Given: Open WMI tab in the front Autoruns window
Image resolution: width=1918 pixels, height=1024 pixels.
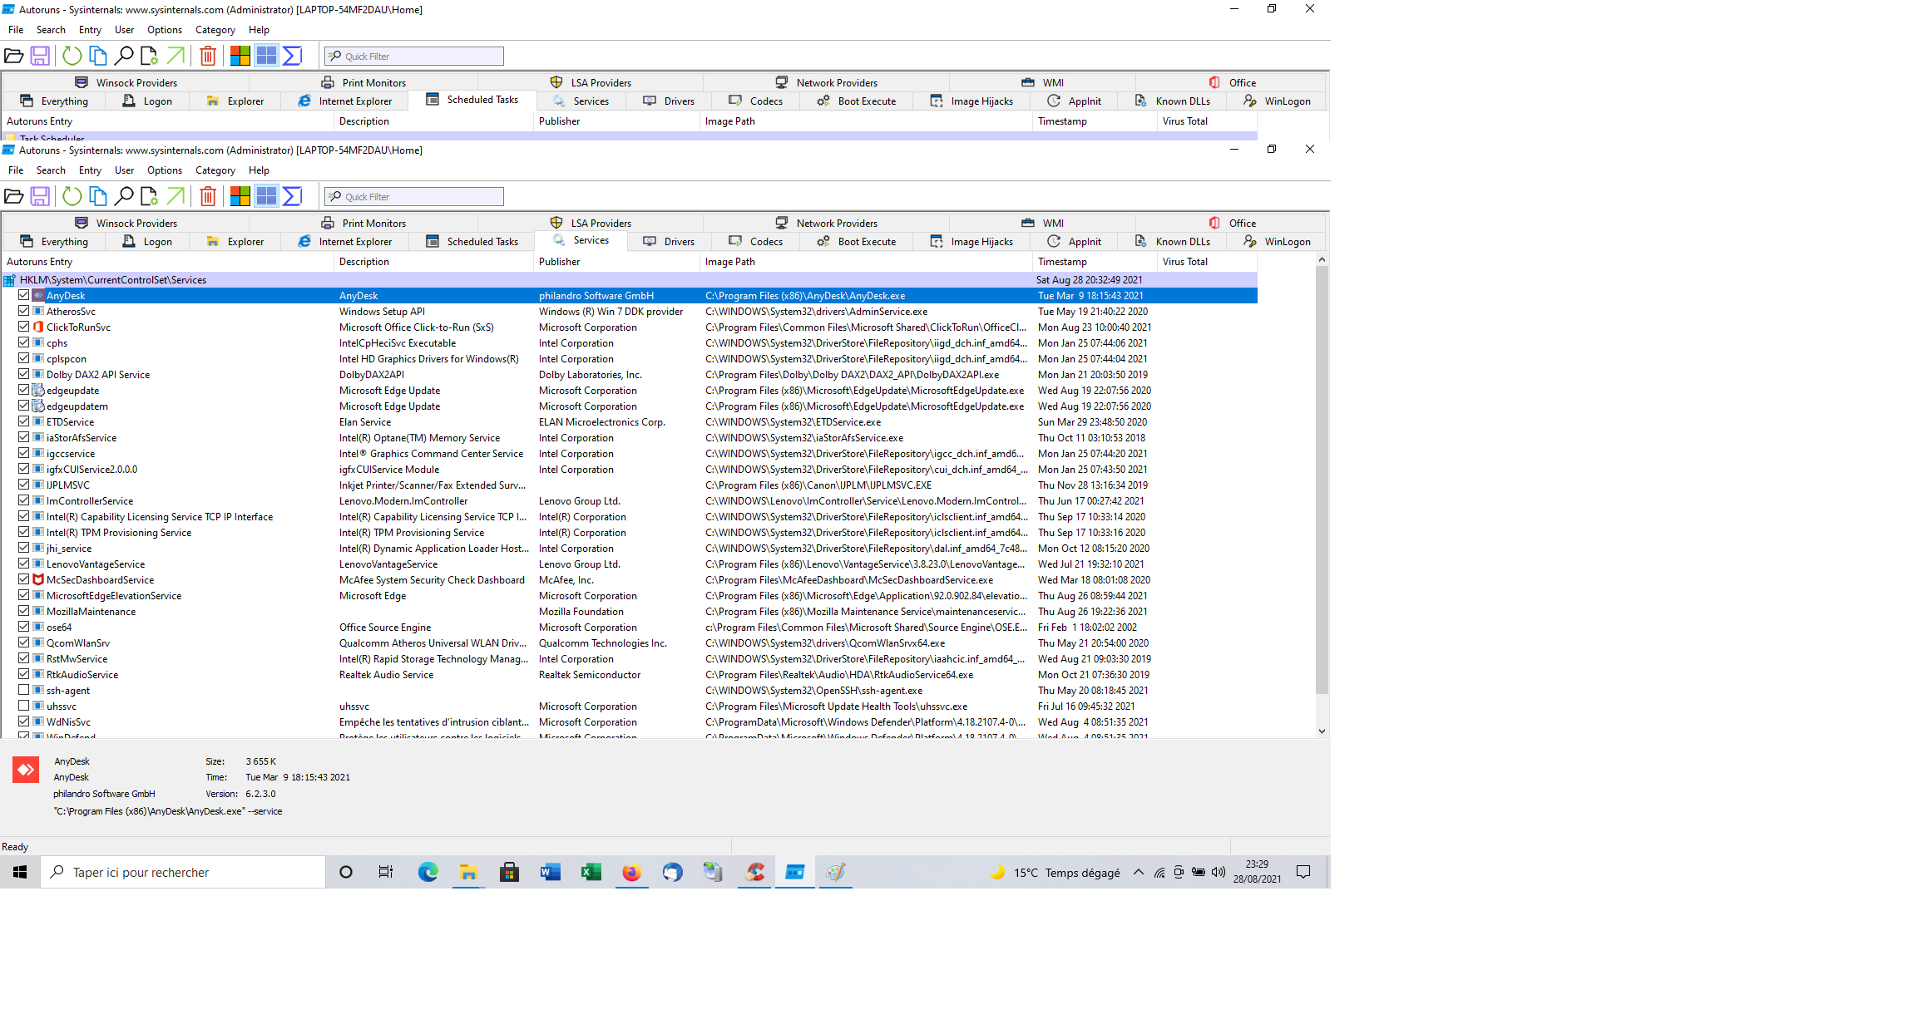Looking at the screenshot, I should (x=1043, y=223).
